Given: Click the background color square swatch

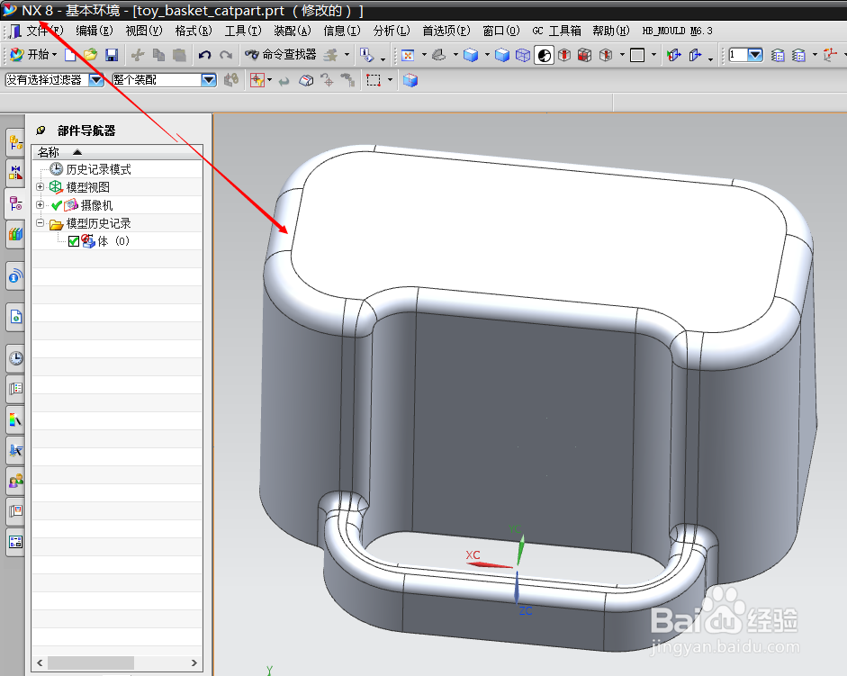Looking at the screenshot, I should [x=637, y=55].
